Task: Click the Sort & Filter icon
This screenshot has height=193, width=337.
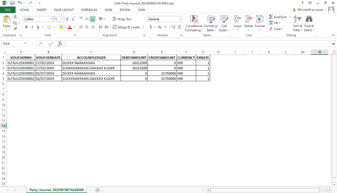Action: (x=298, y=24)
